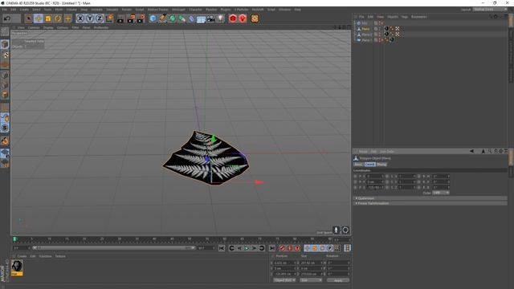Toggle Position keyframe channel in timeline
The image size is (514, 289).
pyautogui.click(x=307, y=248)
